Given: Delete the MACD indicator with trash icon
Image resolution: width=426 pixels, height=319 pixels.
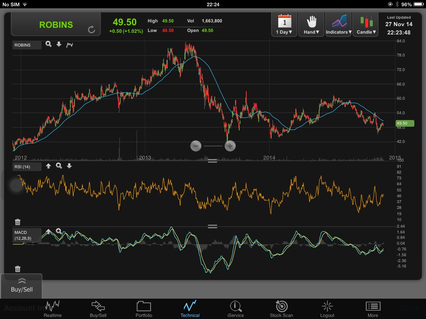Looking at the screenshot, I should 17,269.
